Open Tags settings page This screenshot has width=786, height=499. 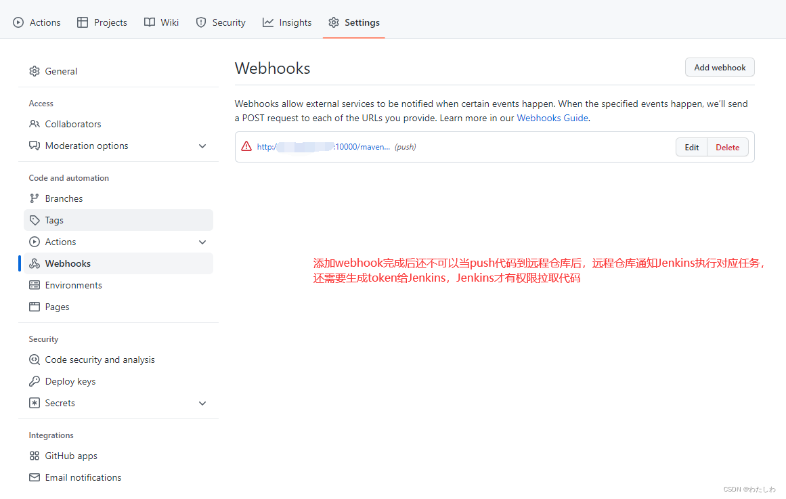(x=118, y=220)
